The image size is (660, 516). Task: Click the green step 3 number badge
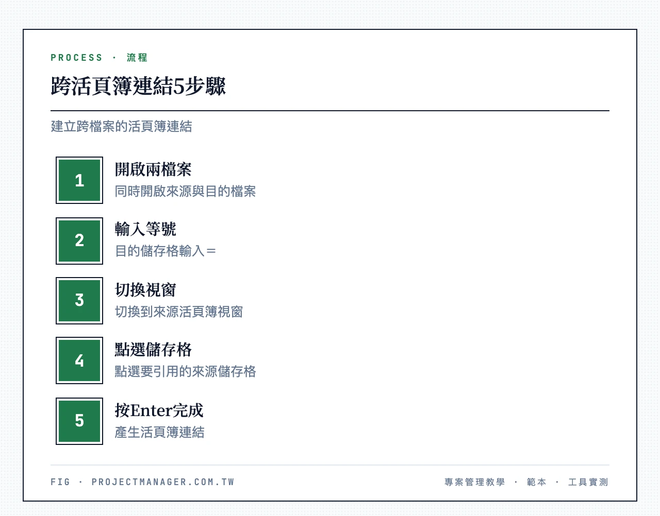tap(79, 301)
